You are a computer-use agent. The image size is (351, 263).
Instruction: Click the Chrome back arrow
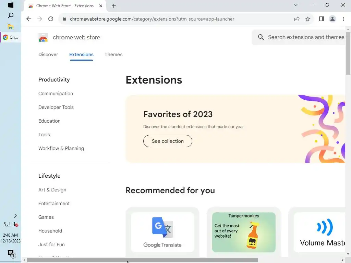[x=29, y=19]
